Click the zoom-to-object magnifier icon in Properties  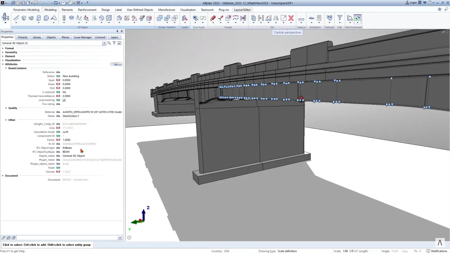pos(109,43)
